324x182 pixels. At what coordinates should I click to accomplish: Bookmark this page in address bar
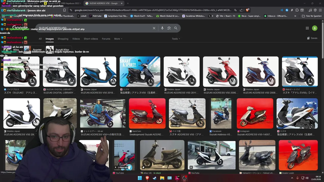click(64, 10)
